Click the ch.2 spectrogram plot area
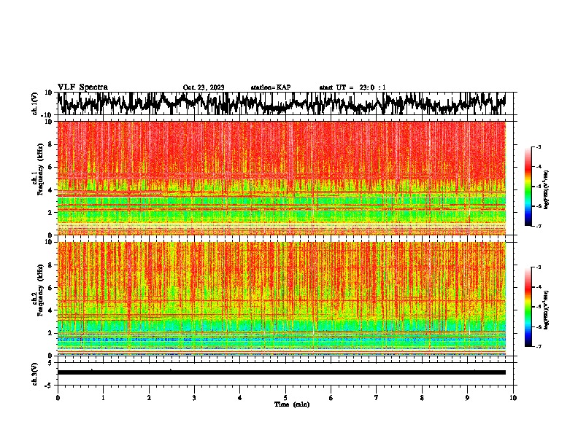The image size is (578, 446). (282, 299)
